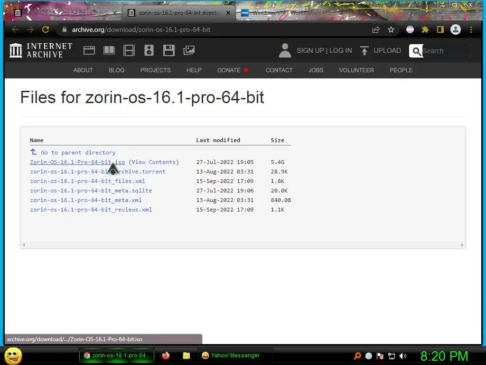The height and width of the screenshot is (365, 486).
Task: Click the Search input field
Action: 446,51
